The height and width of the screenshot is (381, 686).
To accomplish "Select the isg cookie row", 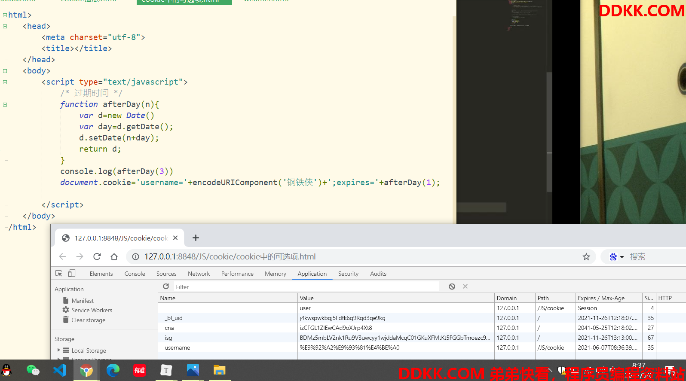I will (x=422, y=338).
